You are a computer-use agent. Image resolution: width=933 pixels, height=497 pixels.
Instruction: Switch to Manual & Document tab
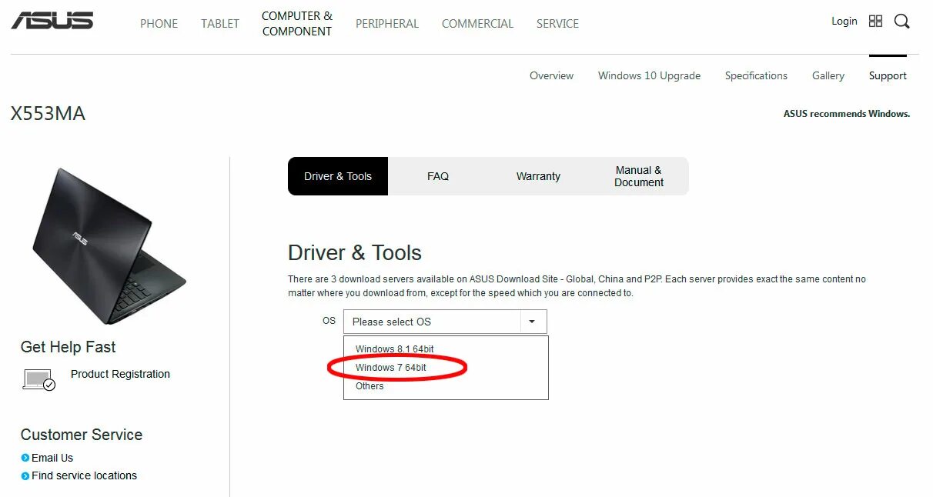tap(638, 176)
